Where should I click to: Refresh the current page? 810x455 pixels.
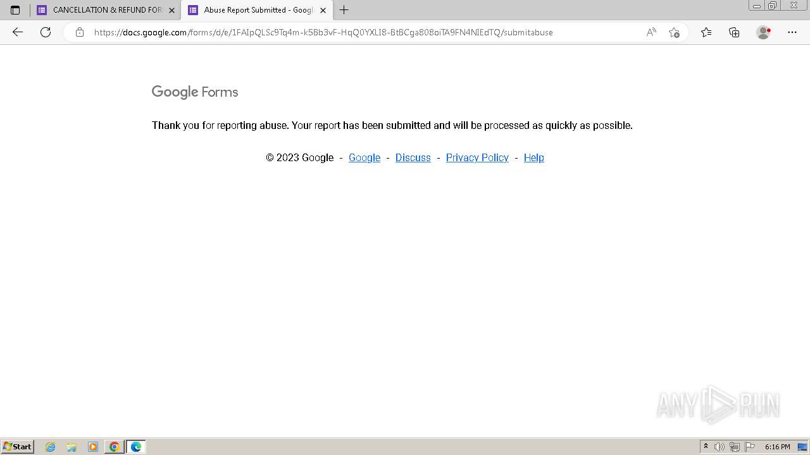pyautogui.click(x=46, y=32)
